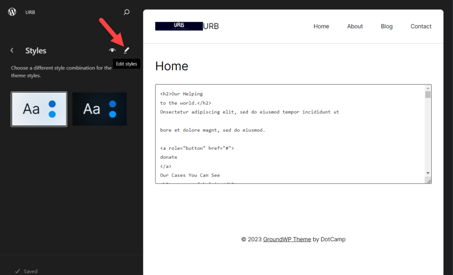The image size is (453, 275).
Task: Collapse the Styles panel via back chevron
Action: coord(11,50)
